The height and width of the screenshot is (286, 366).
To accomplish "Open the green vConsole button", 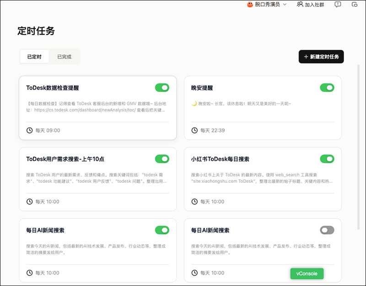I will point(307,274).
